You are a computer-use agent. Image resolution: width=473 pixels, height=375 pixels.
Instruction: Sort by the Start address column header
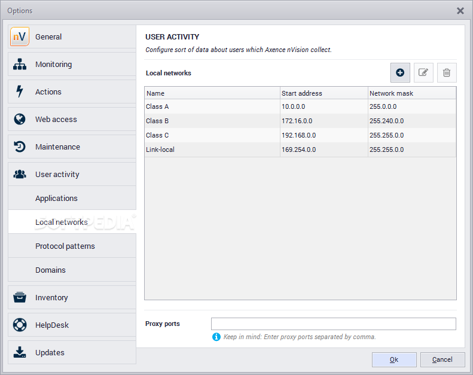point(324,93)
